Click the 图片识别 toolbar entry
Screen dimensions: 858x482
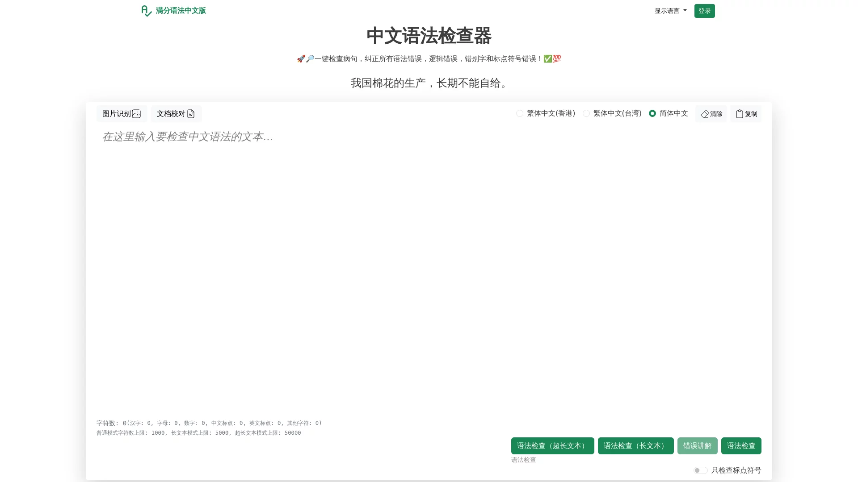point(121,114)
